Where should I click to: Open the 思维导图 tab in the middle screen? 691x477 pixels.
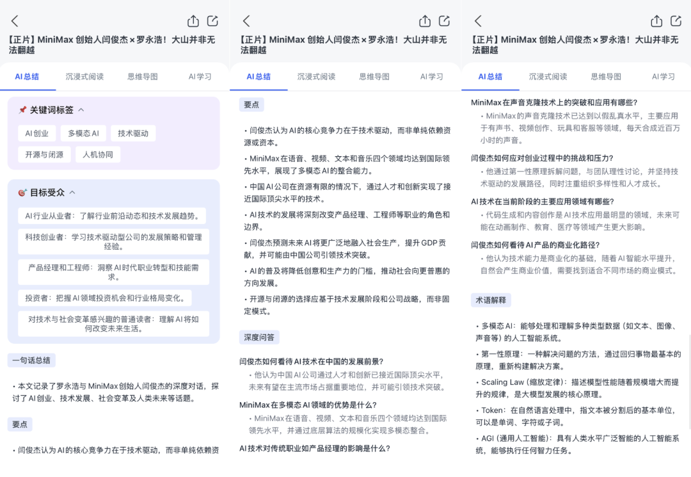pyautogui.click(x=374, y=77)
